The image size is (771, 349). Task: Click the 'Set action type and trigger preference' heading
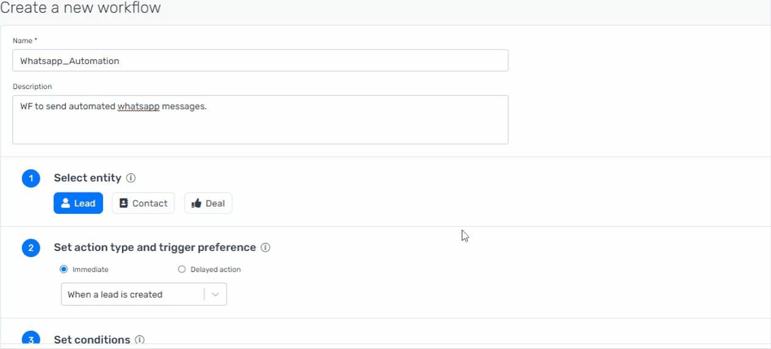(155, 248)
